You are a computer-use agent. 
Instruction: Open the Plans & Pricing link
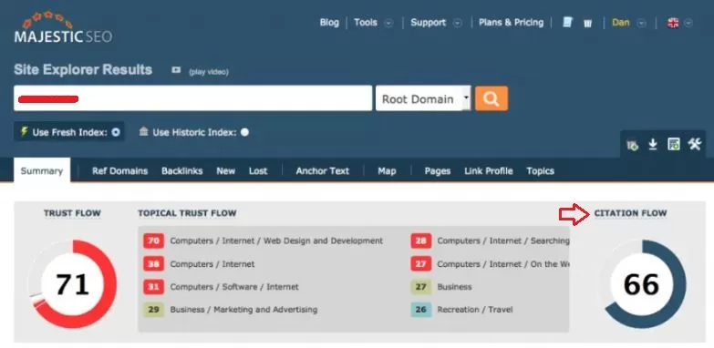click(511, 22)
